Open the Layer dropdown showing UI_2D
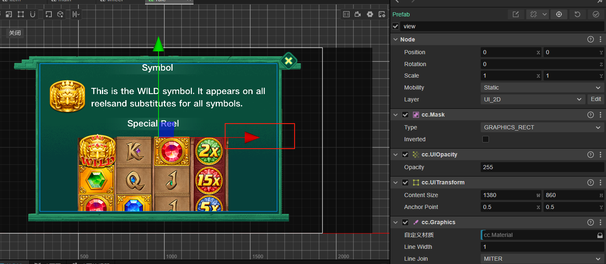Viewport: 606px width, 264px height. point(533,99)
